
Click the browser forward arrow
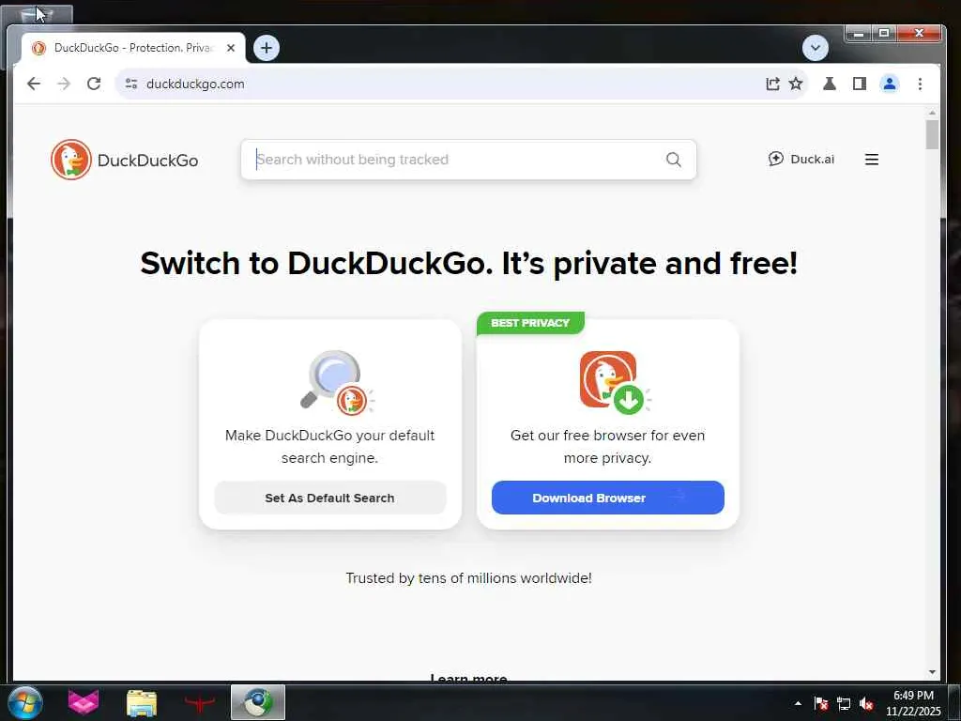point(64,84)
